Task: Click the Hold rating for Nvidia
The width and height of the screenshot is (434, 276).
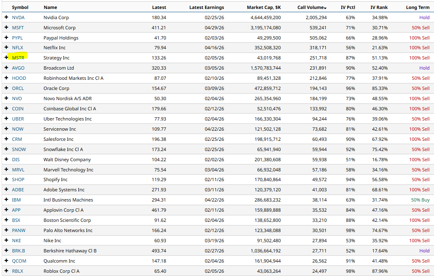Action: [x=424, y=18]
